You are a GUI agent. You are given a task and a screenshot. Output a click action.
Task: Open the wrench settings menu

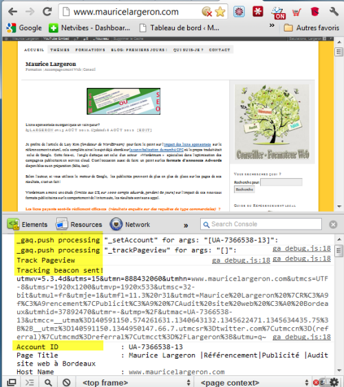coord(334,12)
